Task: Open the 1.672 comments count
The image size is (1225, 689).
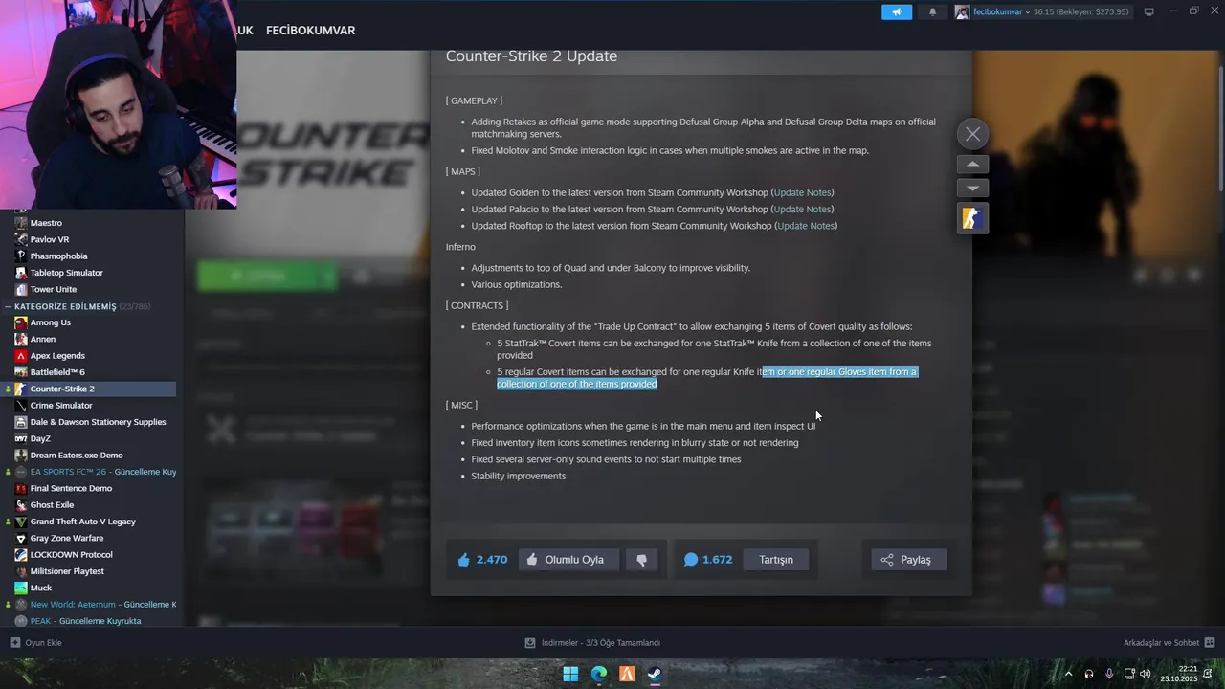Action: pos(707,560)
